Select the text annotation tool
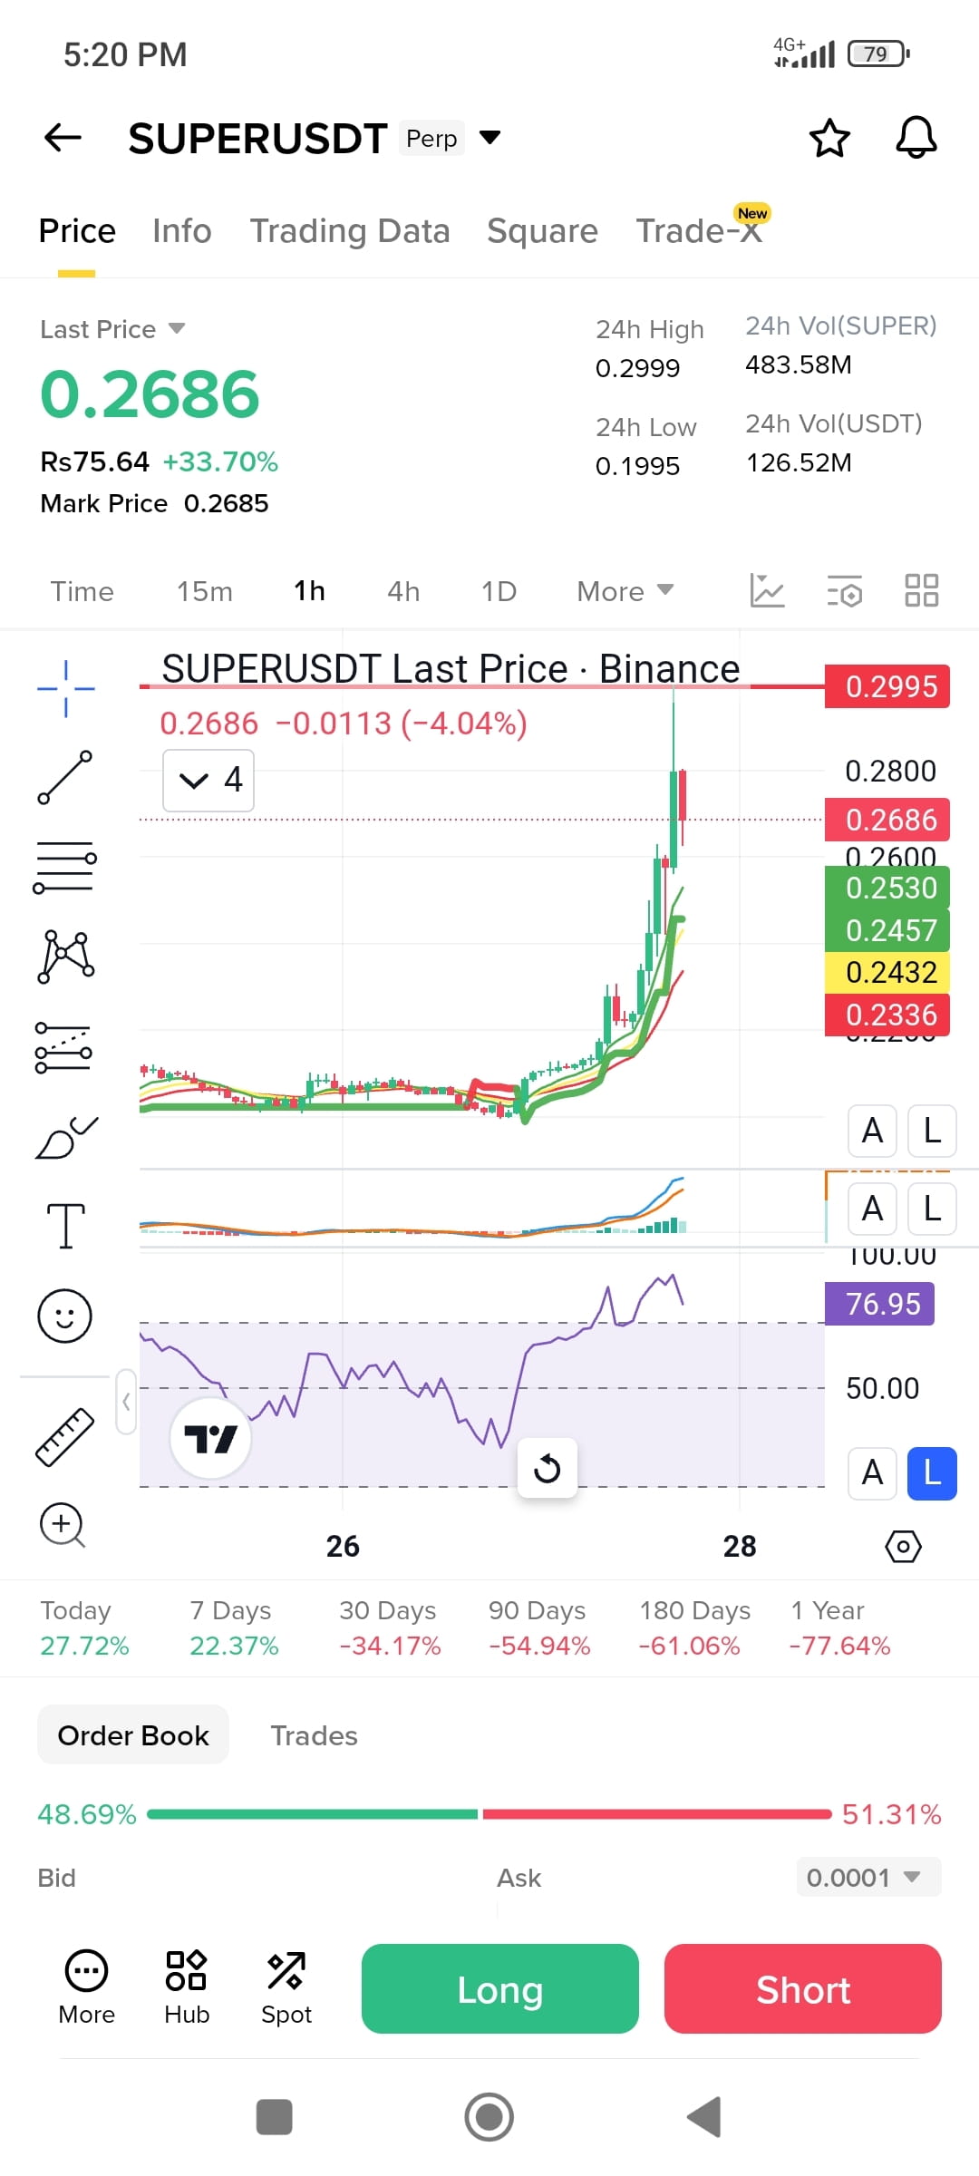 coord(65,1226)
